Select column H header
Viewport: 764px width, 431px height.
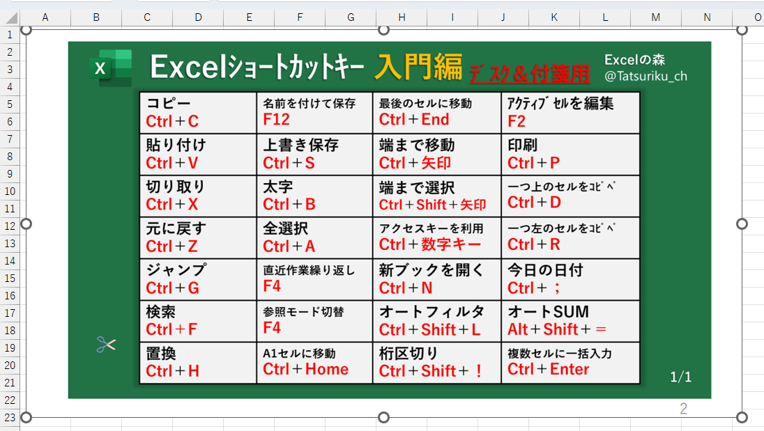pyautogui.click(x=402, y=17)
